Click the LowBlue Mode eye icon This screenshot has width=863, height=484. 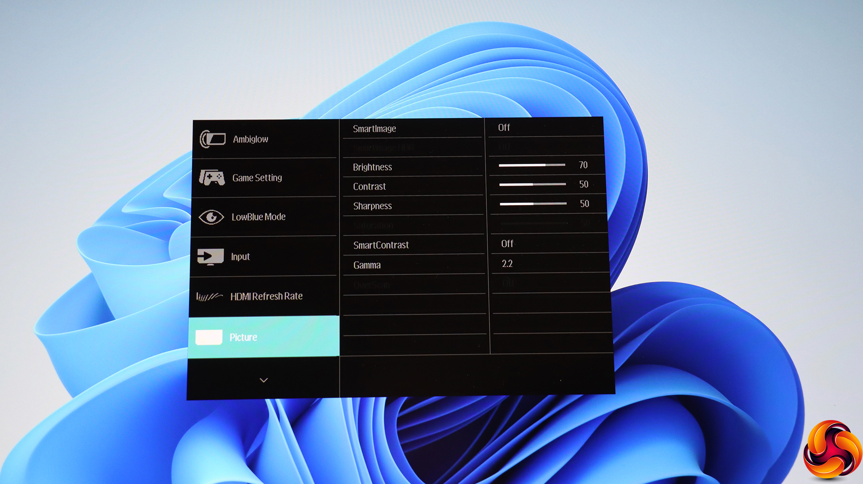(x=211, y=217)
